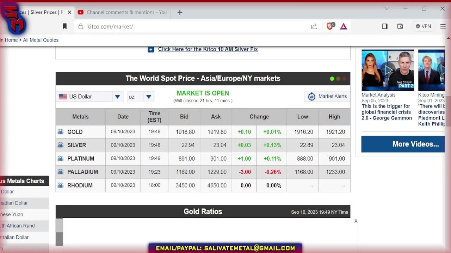Open GOLD chart icon in spot table
451x253 pixels.
61,132
